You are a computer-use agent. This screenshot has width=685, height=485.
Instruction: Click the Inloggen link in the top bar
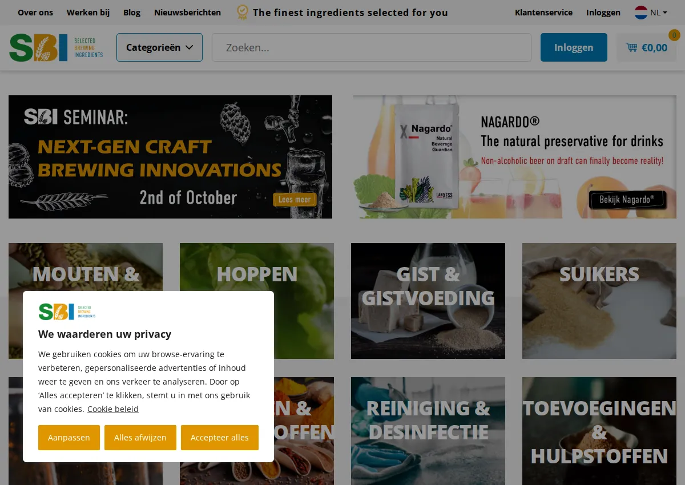(603, 13)
